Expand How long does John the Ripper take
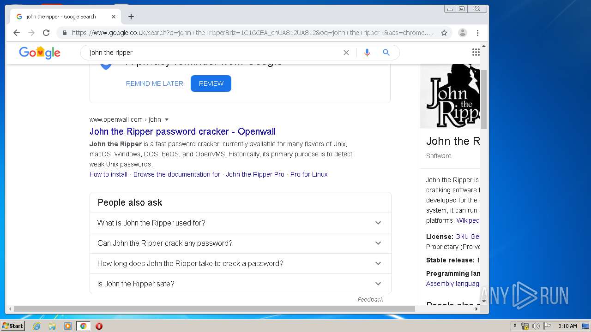Screen dimensions: 591x332 [240, 263]
